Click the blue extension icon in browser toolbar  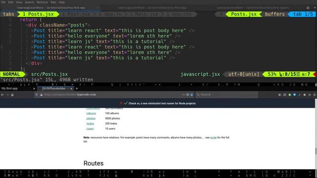pyautogui.click(x=295, y=94)
